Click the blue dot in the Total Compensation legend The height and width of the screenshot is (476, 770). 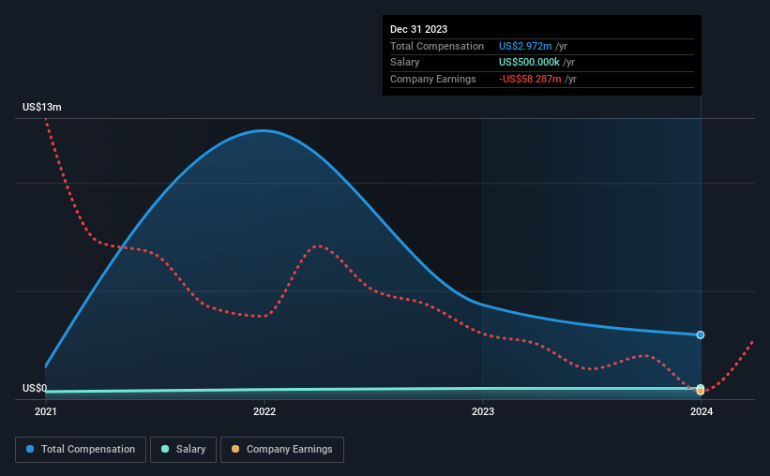pos(30,449)
